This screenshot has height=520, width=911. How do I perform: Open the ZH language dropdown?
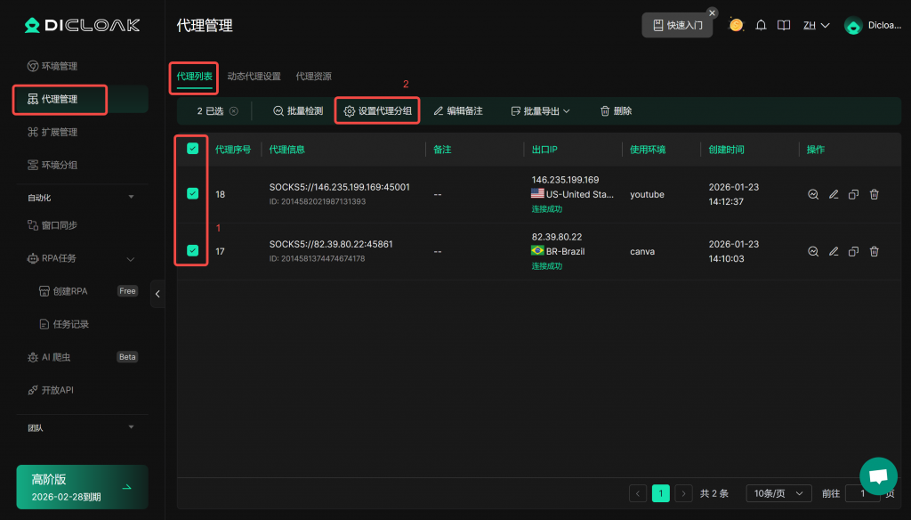[816, 25]
